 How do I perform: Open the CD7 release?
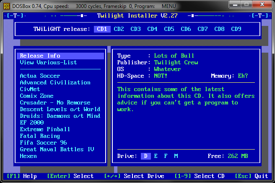[202, 29]
